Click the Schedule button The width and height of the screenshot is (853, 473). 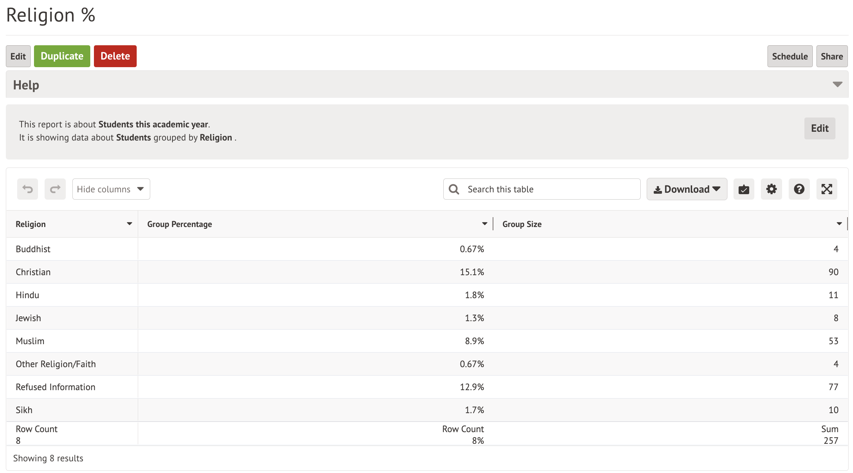point(790,56)
